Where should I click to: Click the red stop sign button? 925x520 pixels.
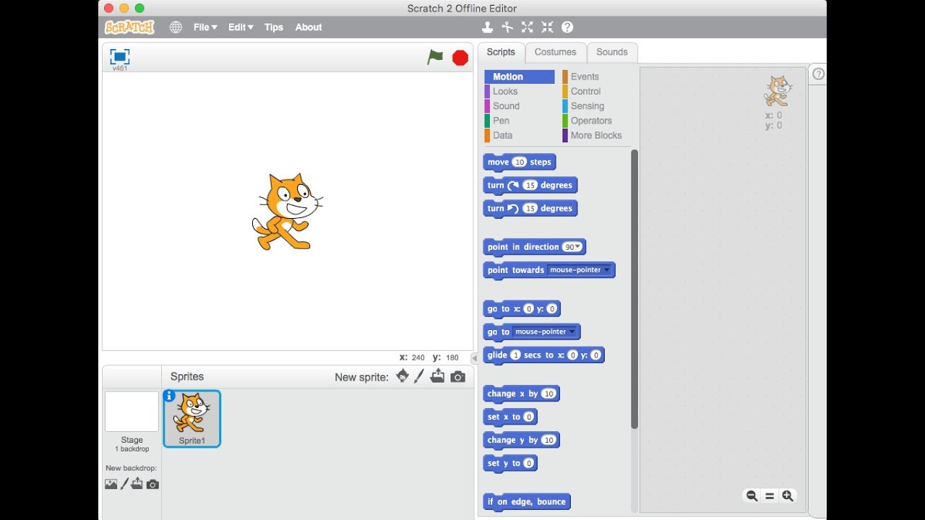(460, 58)
